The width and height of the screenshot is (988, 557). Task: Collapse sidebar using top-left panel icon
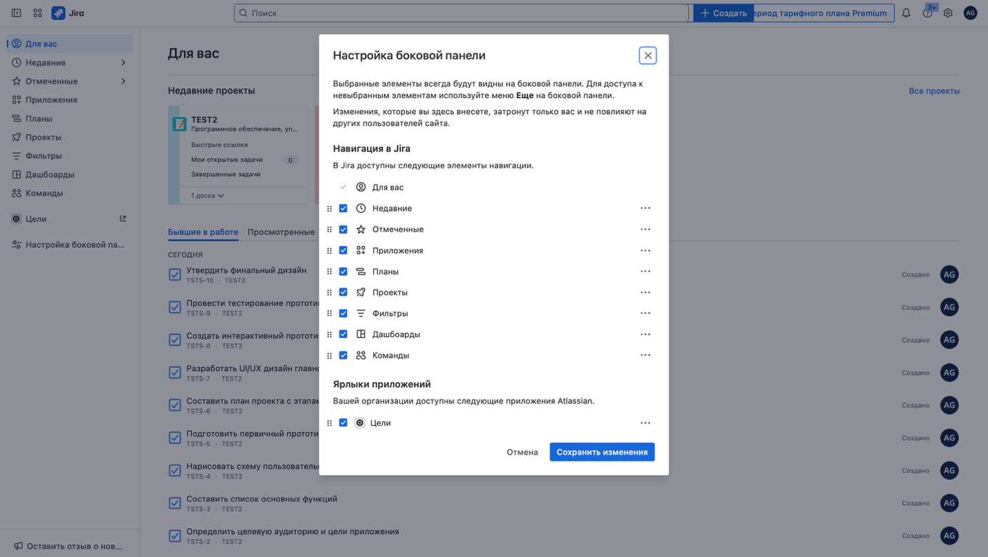point(17,13)
